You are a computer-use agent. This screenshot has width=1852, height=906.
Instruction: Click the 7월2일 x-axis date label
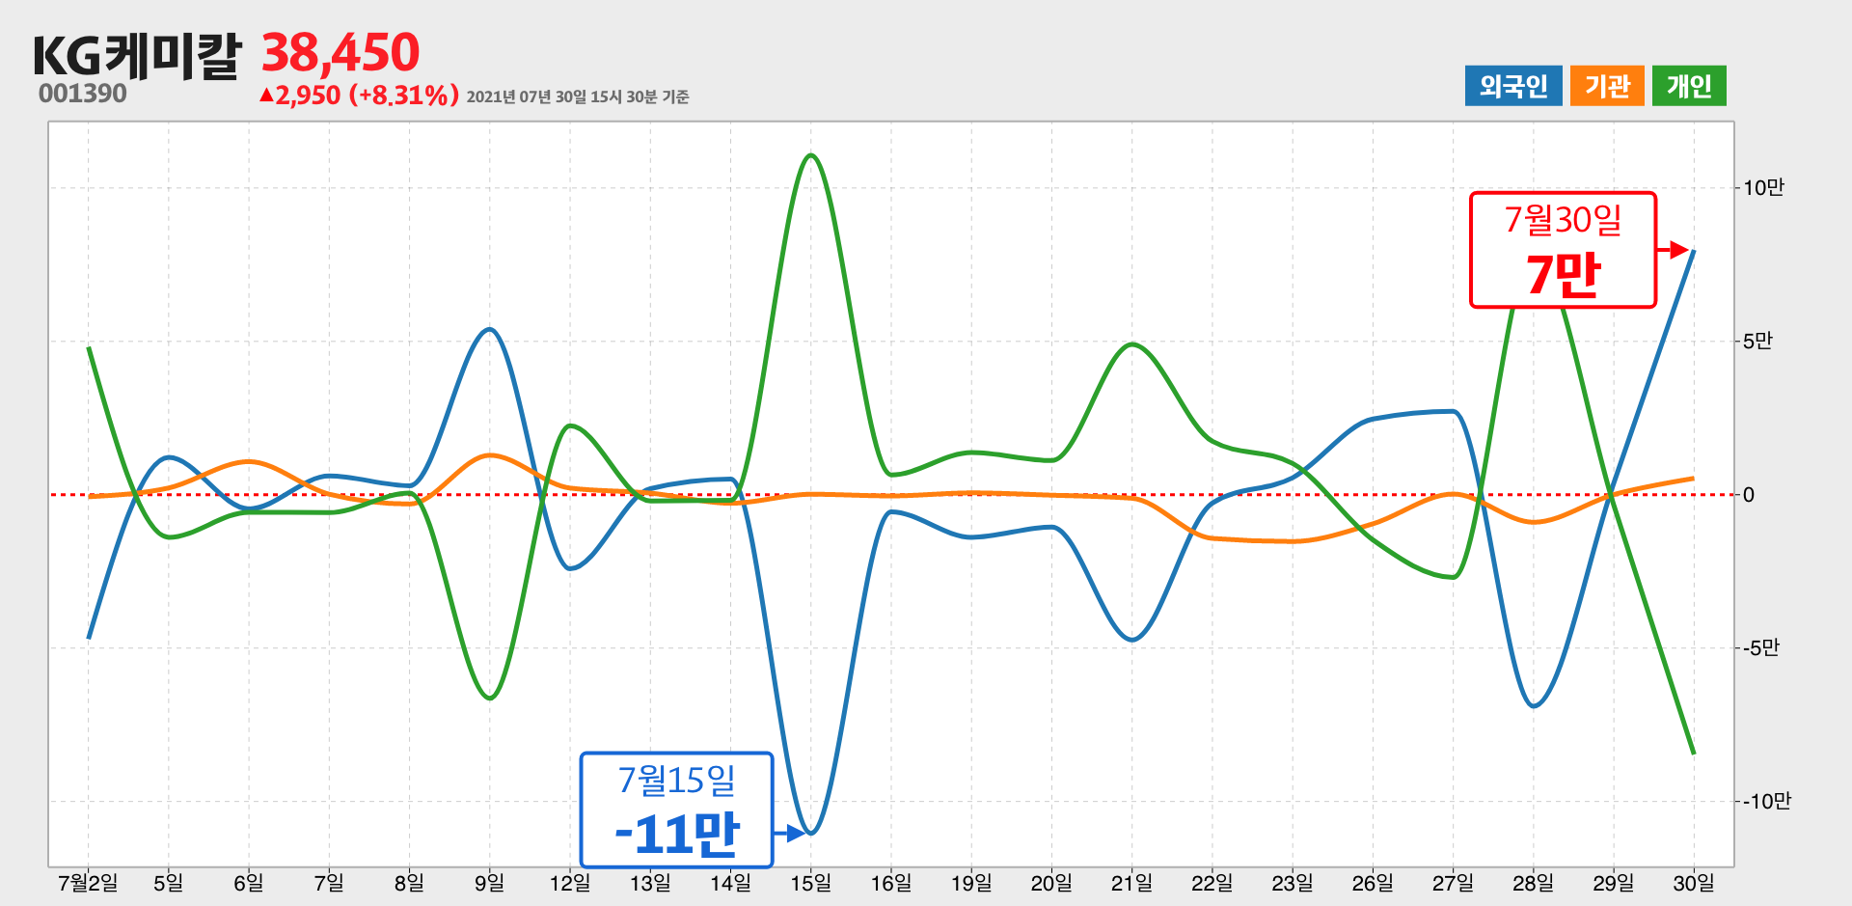(x=88, y=883)
